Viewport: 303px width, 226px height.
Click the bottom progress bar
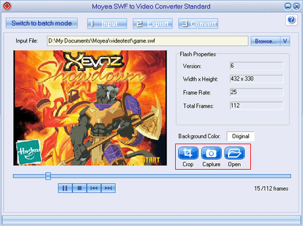coord(151,219)
